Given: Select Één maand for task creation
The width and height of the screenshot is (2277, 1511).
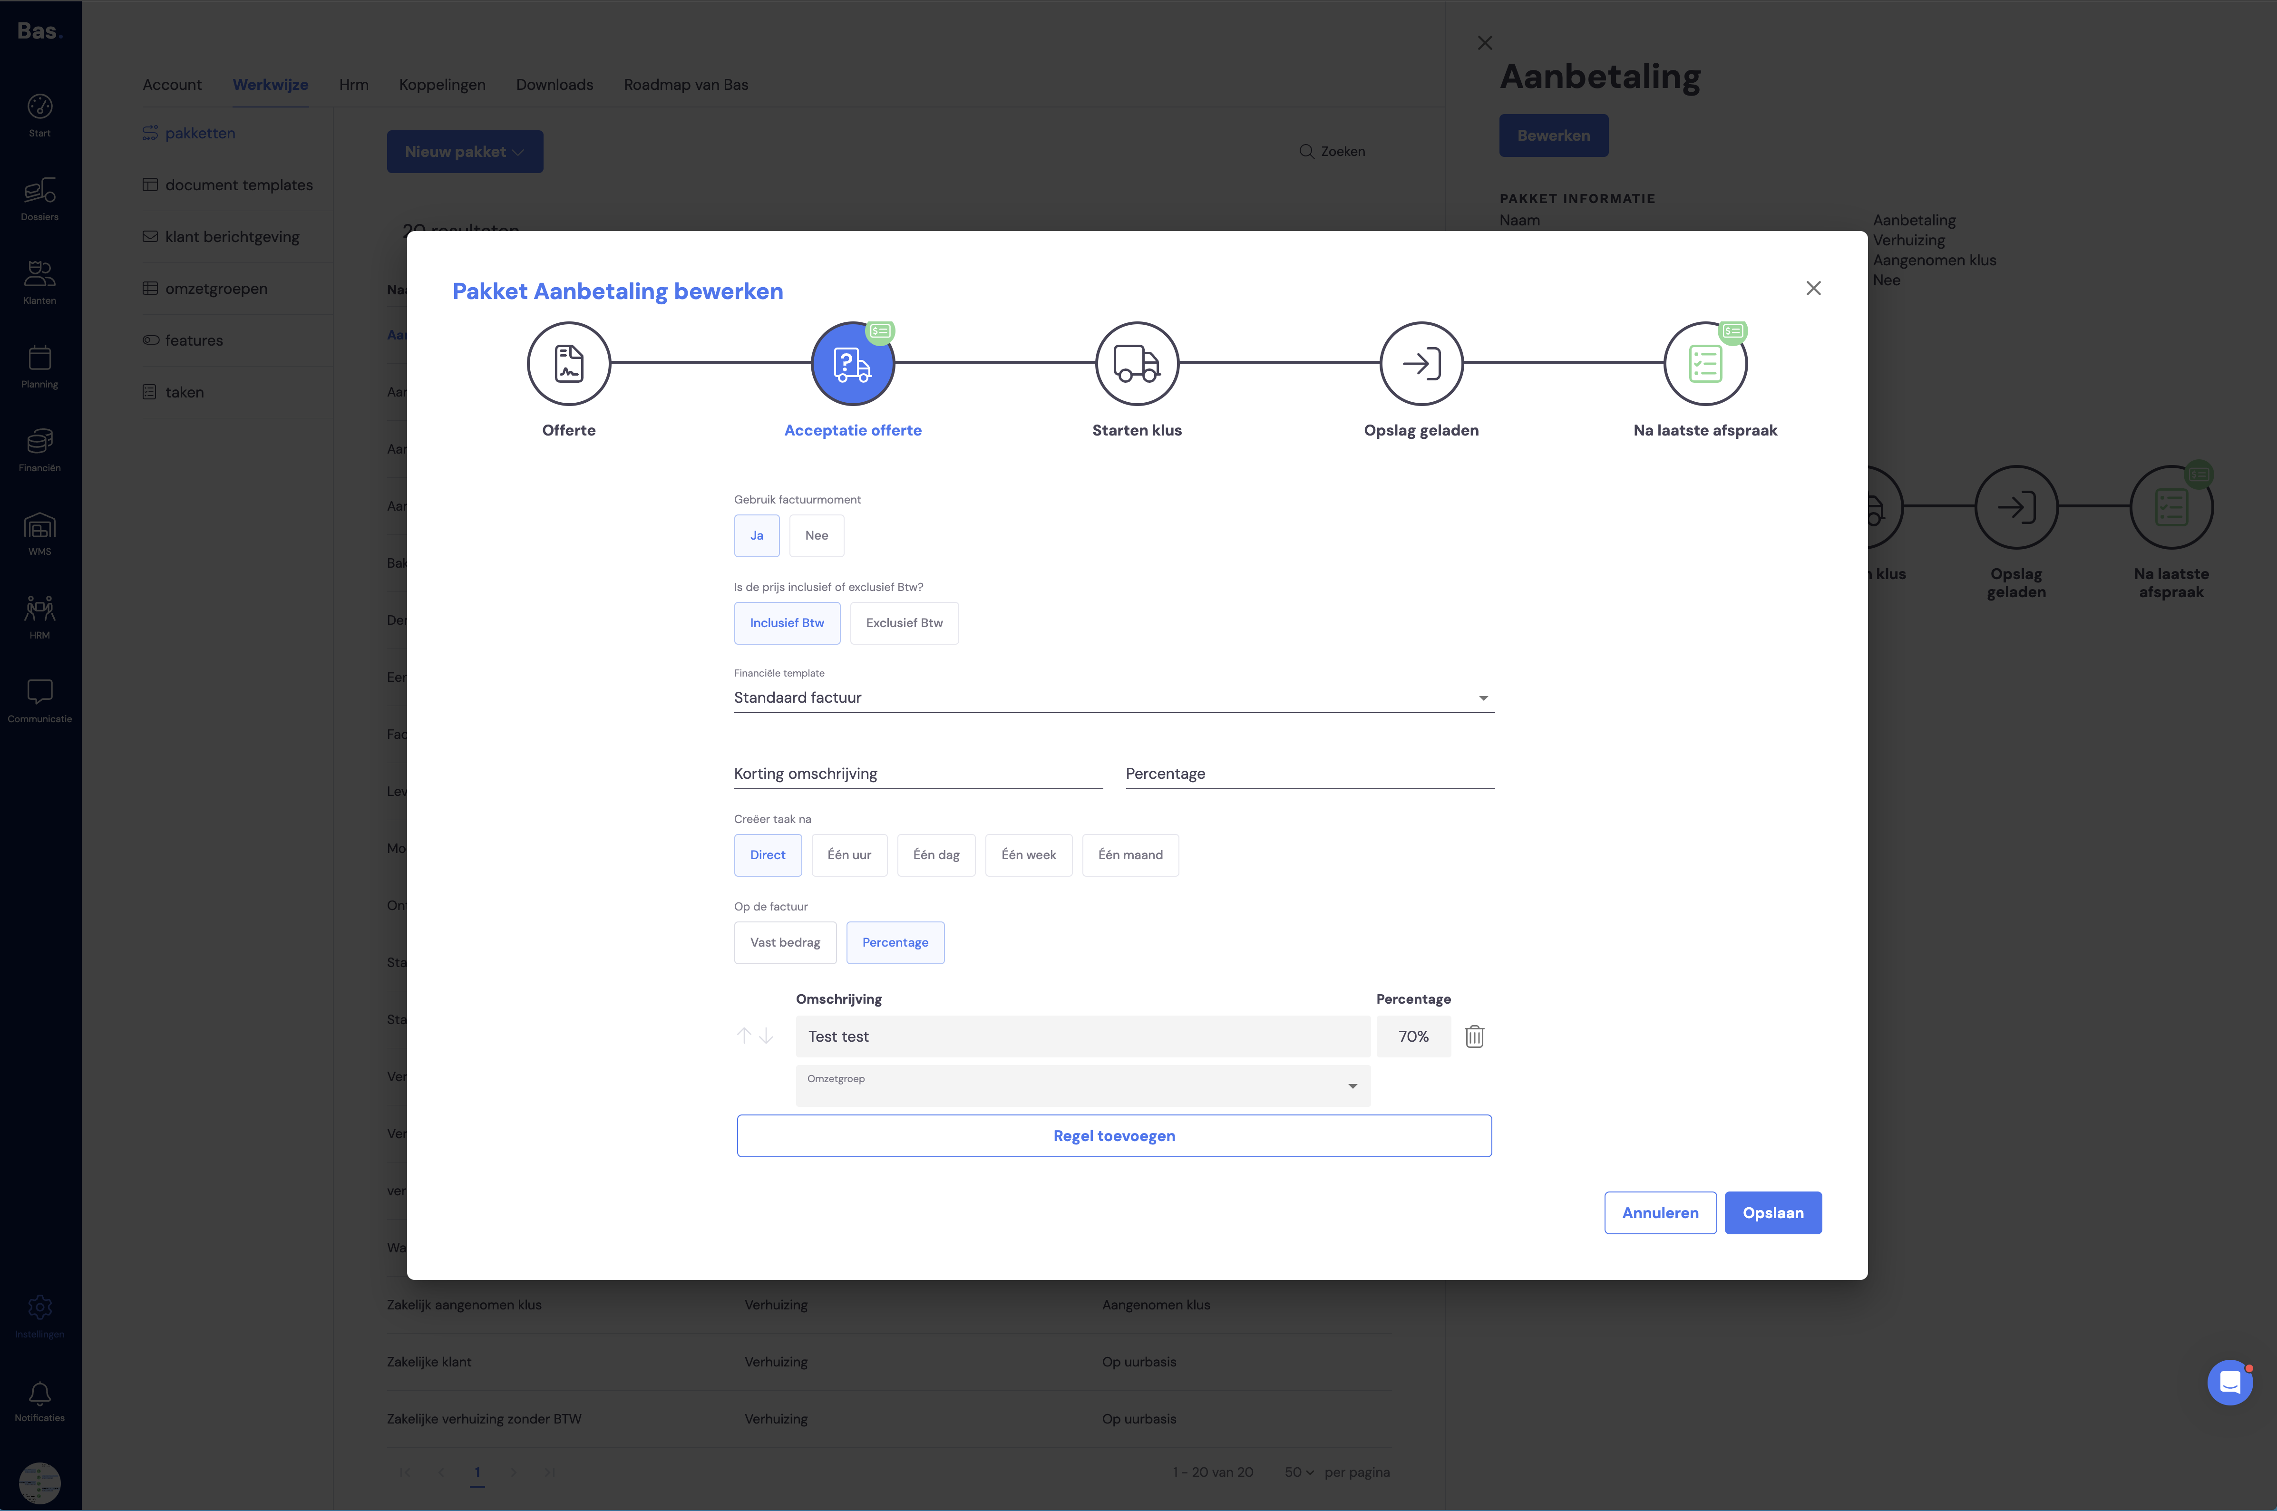Looking at the screenshot, I should coord(1130,856).
